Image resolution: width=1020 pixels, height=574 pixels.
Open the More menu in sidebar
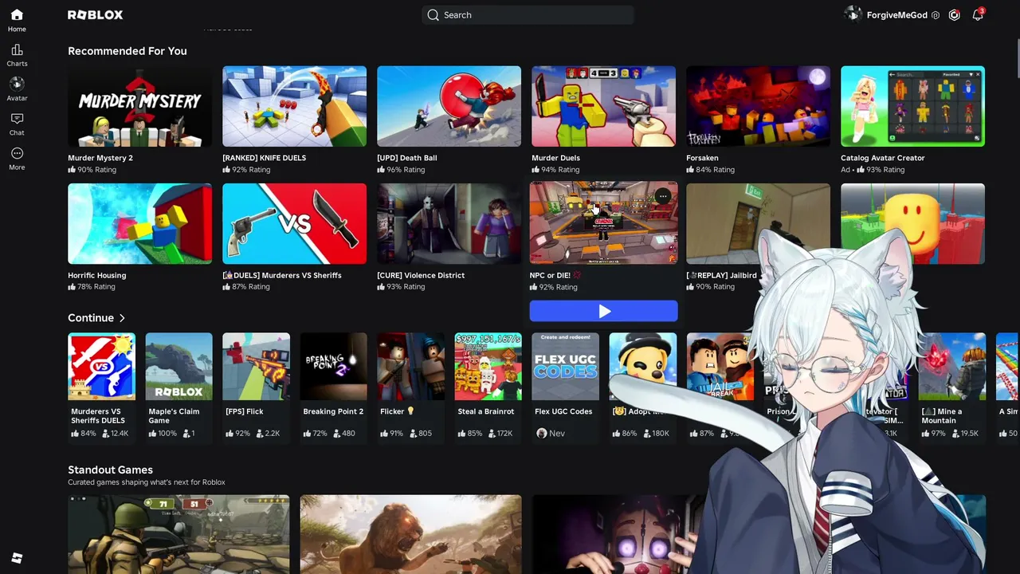pyautogui.click(x=17, y=159)
